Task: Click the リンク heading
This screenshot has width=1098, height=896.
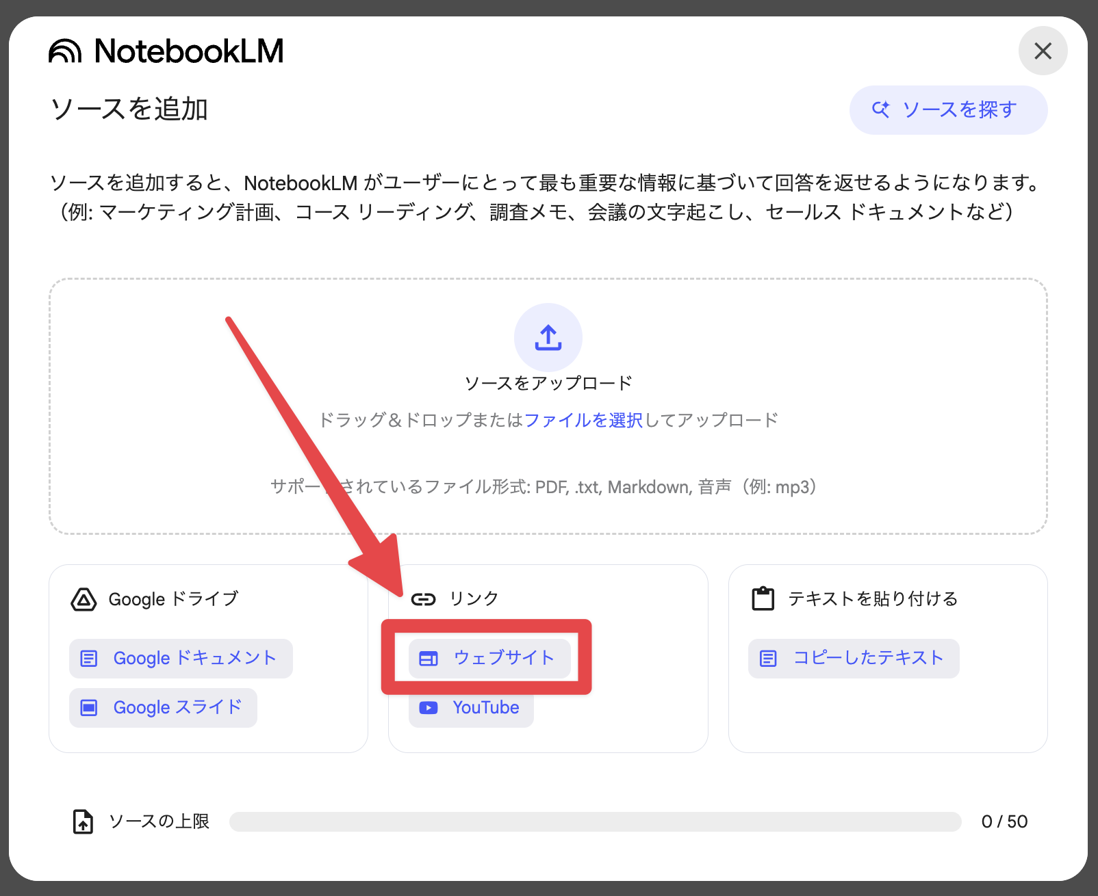Action: (x=474, y=598)
